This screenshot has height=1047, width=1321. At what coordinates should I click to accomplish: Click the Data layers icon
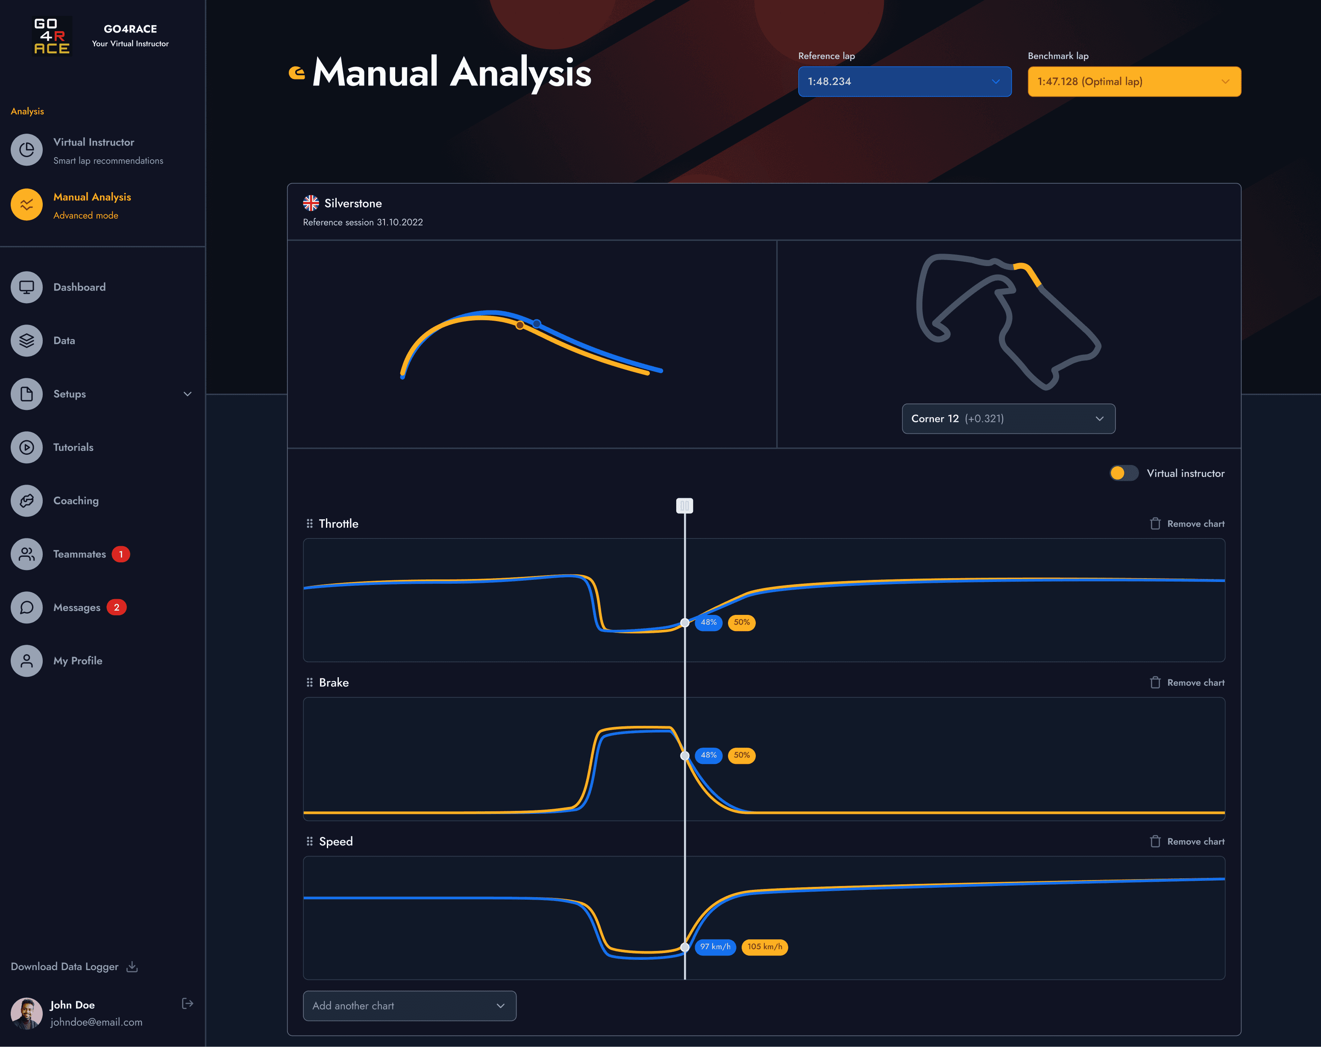26,340
